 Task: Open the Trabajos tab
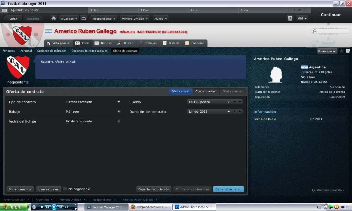[148, 43]
